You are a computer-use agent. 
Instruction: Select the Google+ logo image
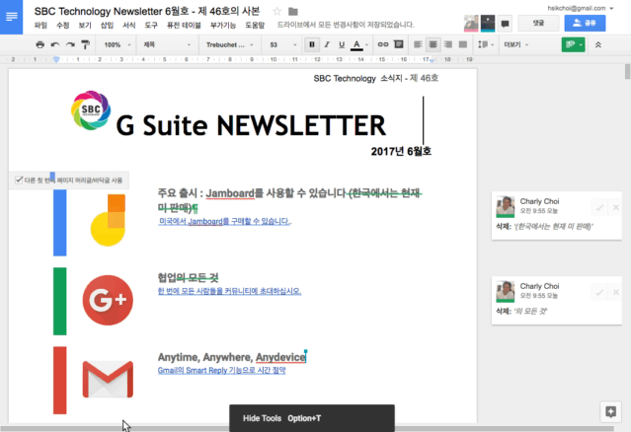(x=108, y=300)
